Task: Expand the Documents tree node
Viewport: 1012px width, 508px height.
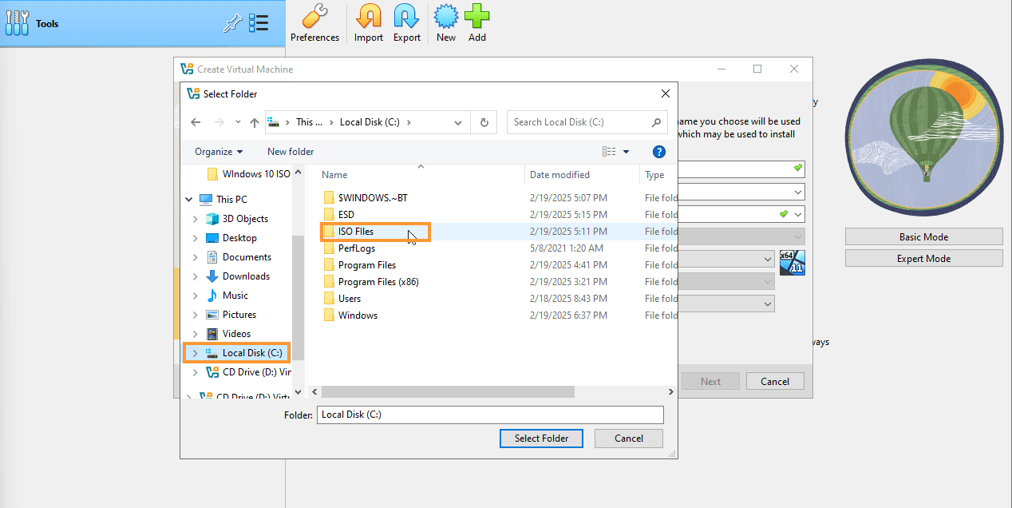Action: (x=196, y=257)
